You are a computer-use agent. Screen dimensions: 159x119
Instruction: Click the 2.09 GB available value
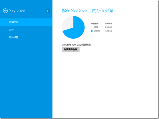coord(108,27)
